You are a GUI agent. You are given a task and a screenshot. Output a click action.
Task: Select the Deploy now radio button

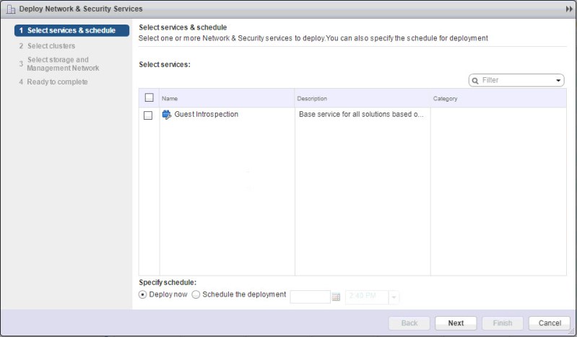(143, 294)
